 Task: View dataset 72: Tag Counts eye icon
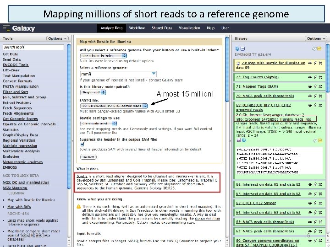click(x=310, y=77)
